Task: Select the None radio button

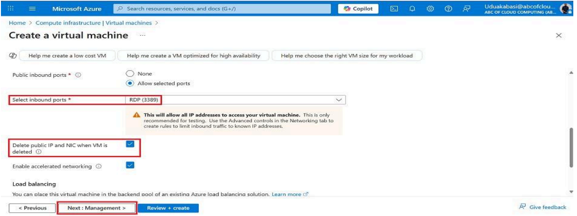Action: click(x=130, y=73)
